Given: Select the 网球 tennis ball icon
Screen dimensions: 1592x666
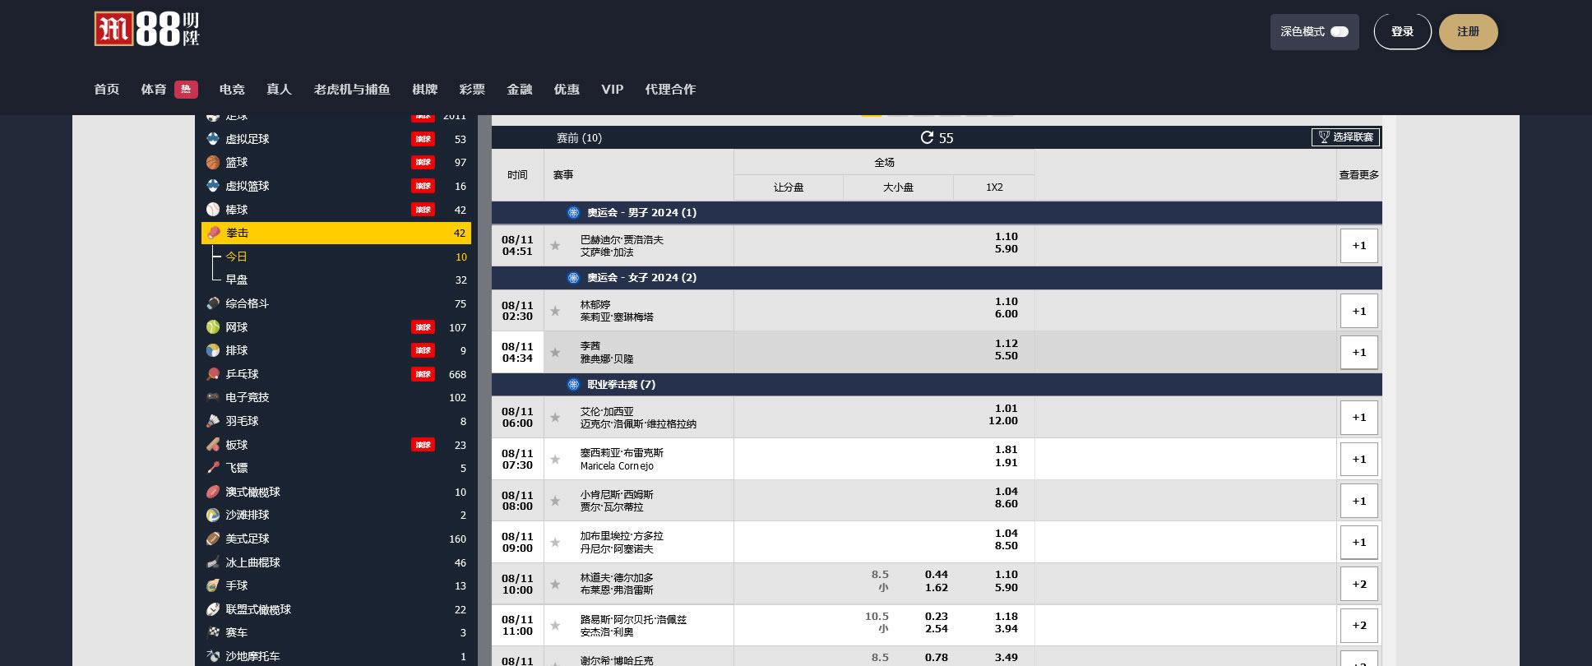Looking at the screenshot, I should (x=213, y=327).
